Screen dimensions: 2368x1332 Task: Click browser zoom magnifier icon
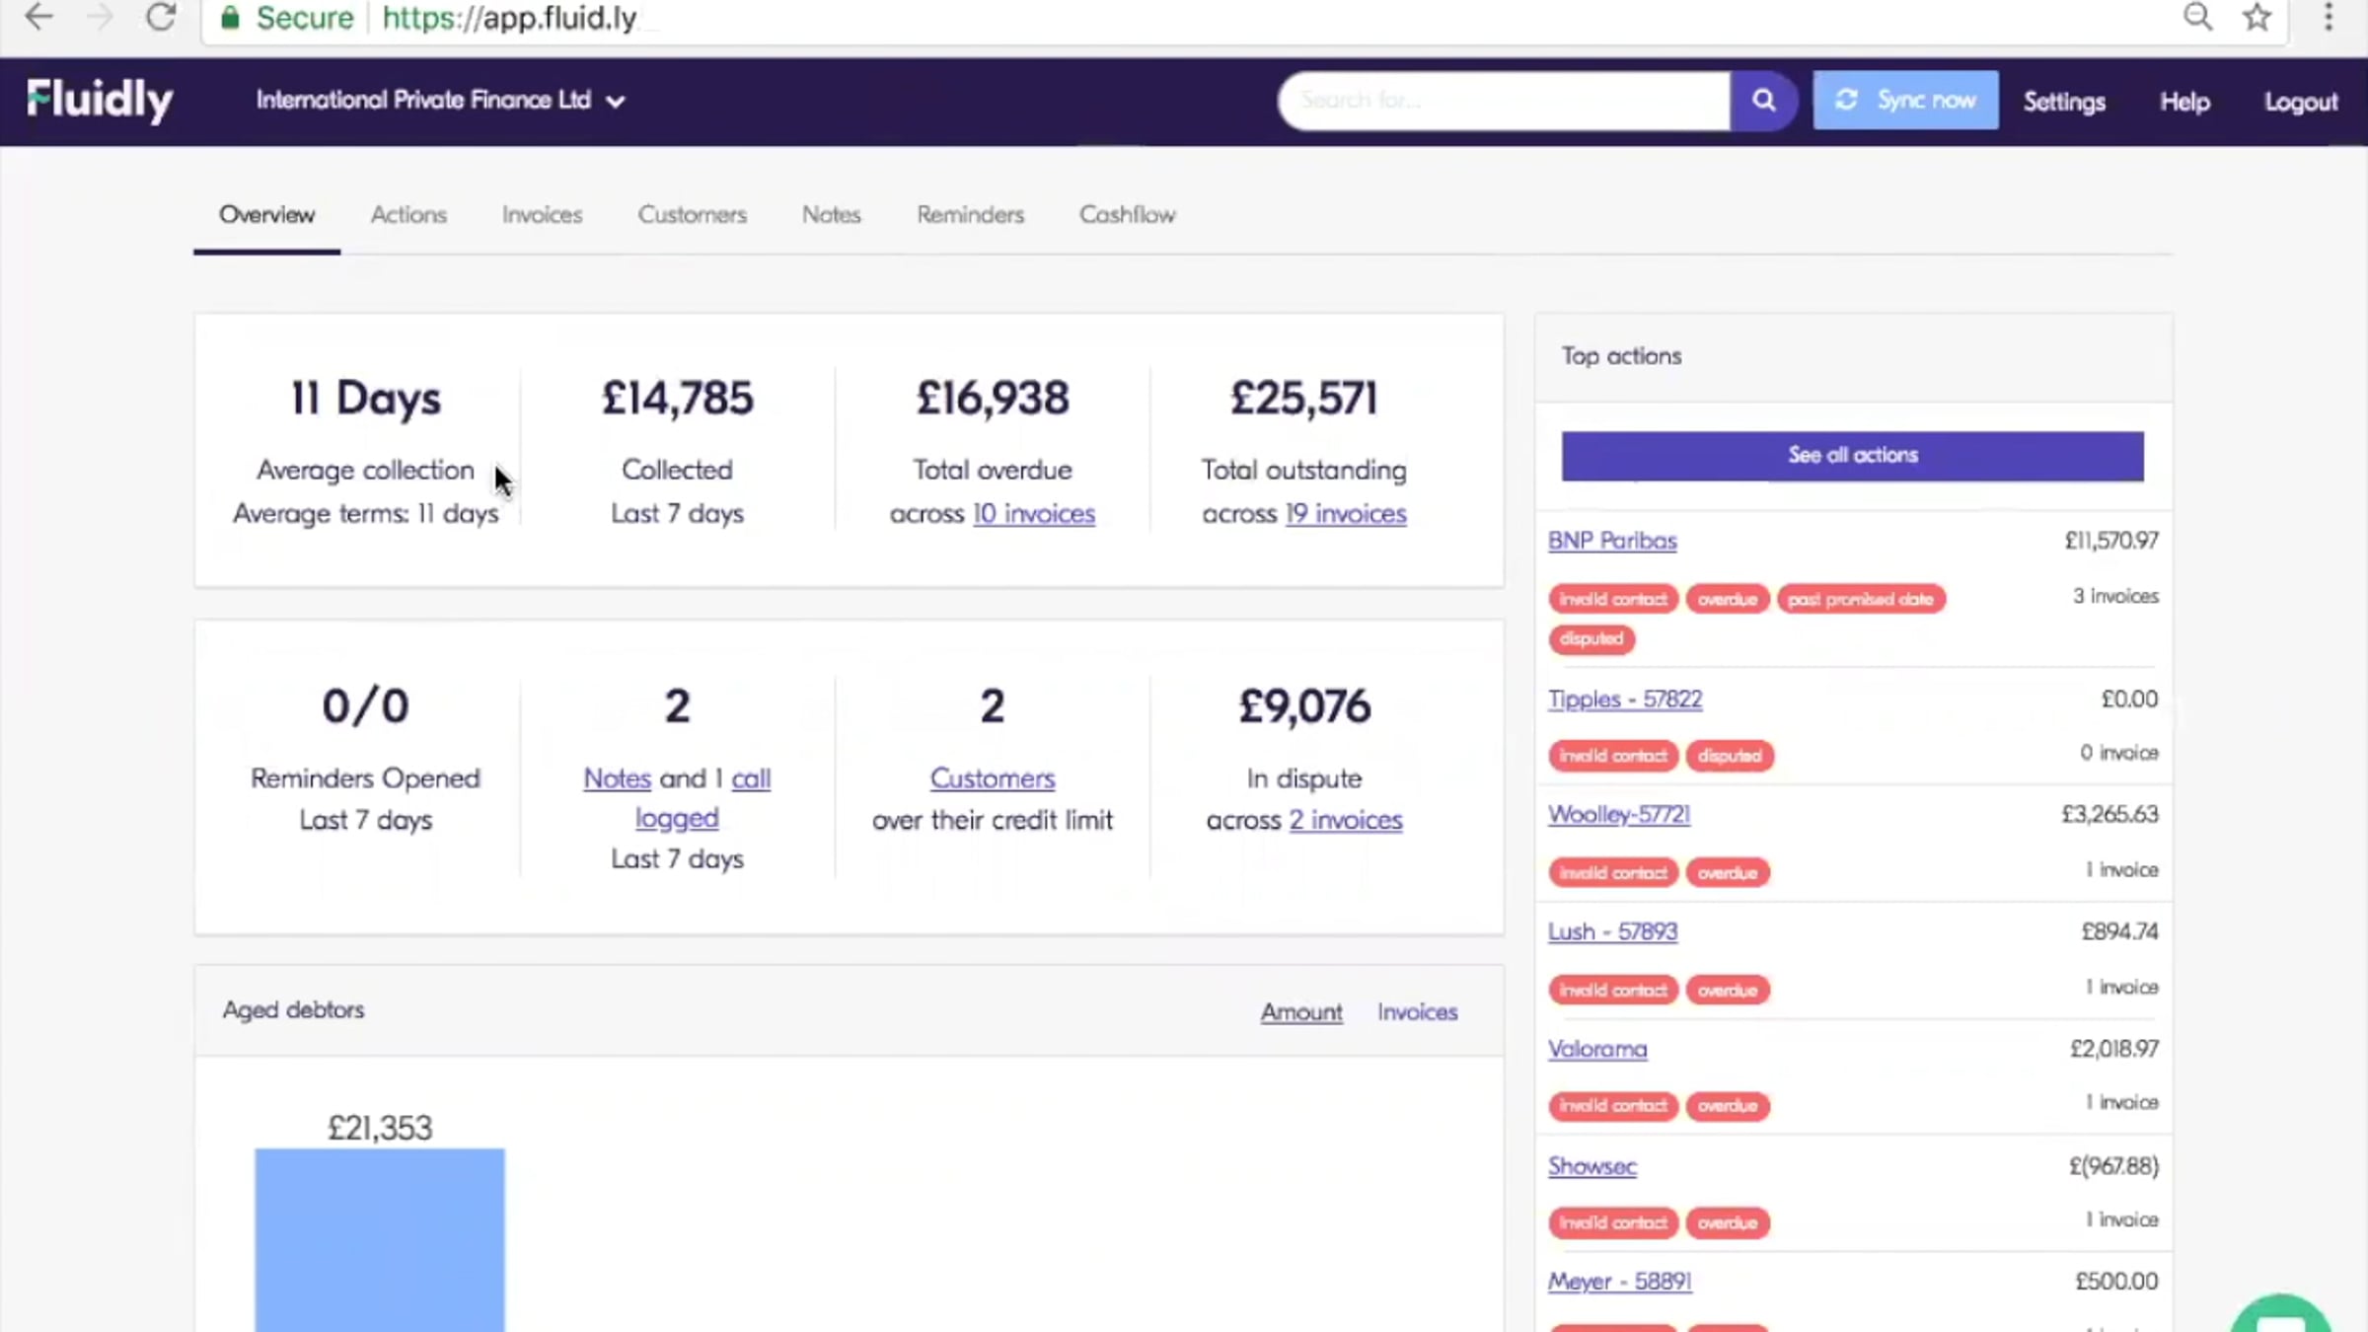(x=2197, y=17)
